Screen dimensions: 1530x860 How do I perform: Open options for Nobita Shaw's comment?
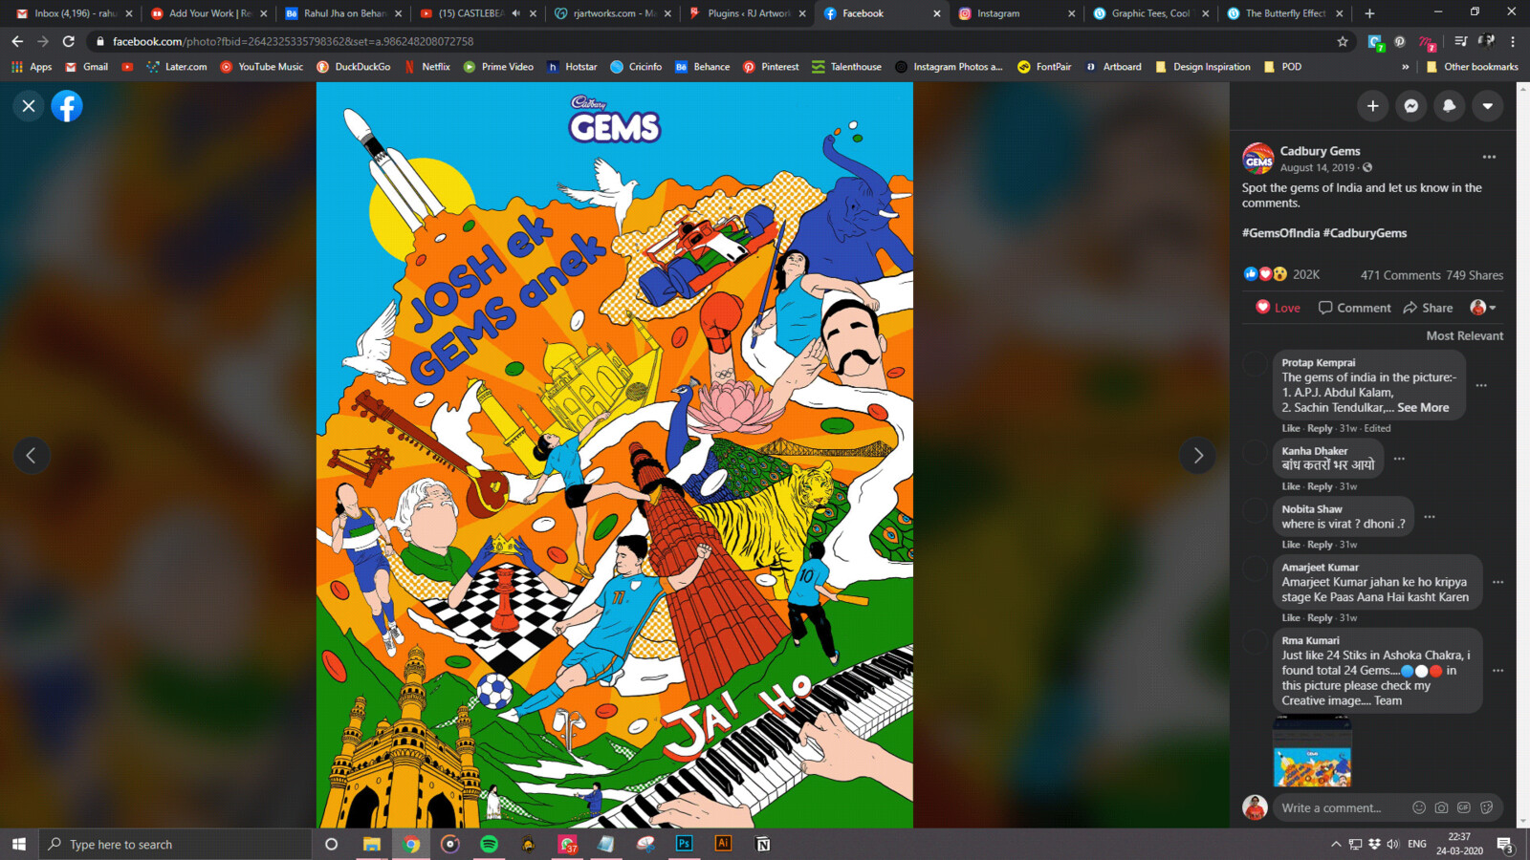click(1430, 517)
